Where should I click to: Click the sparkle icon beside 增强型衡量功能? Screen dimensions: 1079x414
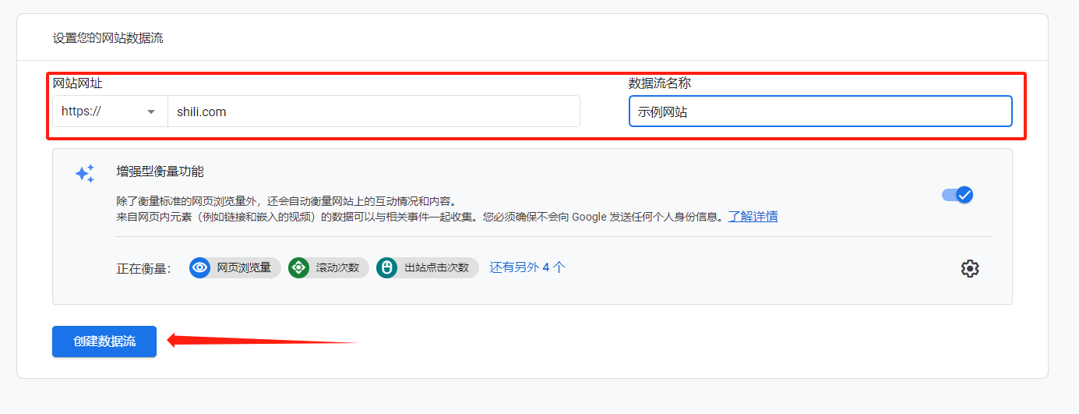click(85, 174)
